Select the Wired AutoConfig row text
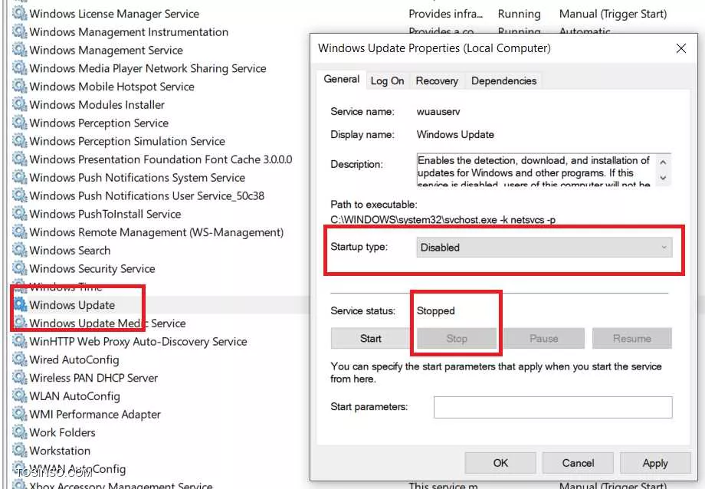Viewport: 705px width, 489px height. (74, 360)
